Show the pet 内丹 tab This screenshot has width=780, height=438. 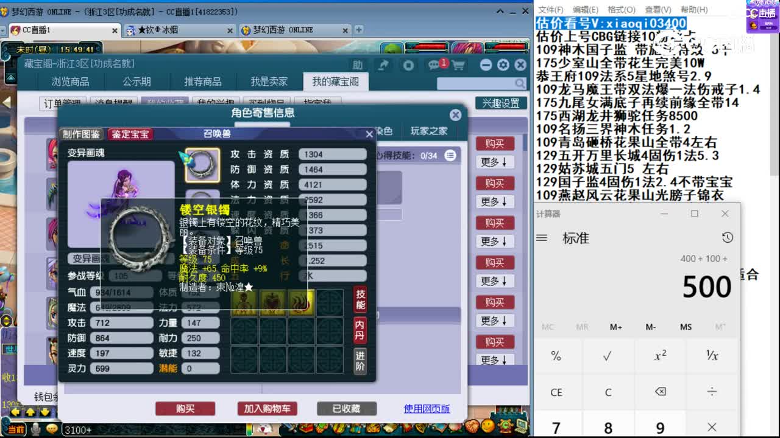click(361, 330)
